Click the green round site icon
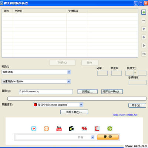 [x=110, y=129]
